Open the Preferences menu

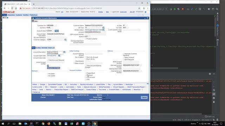[x=33, y=15]
